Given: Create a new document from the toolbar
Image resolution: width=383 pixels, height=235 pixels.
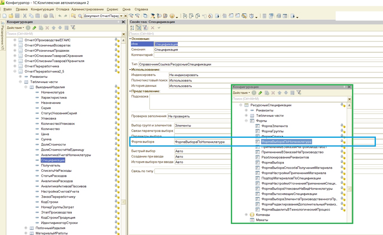Looking at the screenshot, I should pyautogui.click(x=4, y=16).
